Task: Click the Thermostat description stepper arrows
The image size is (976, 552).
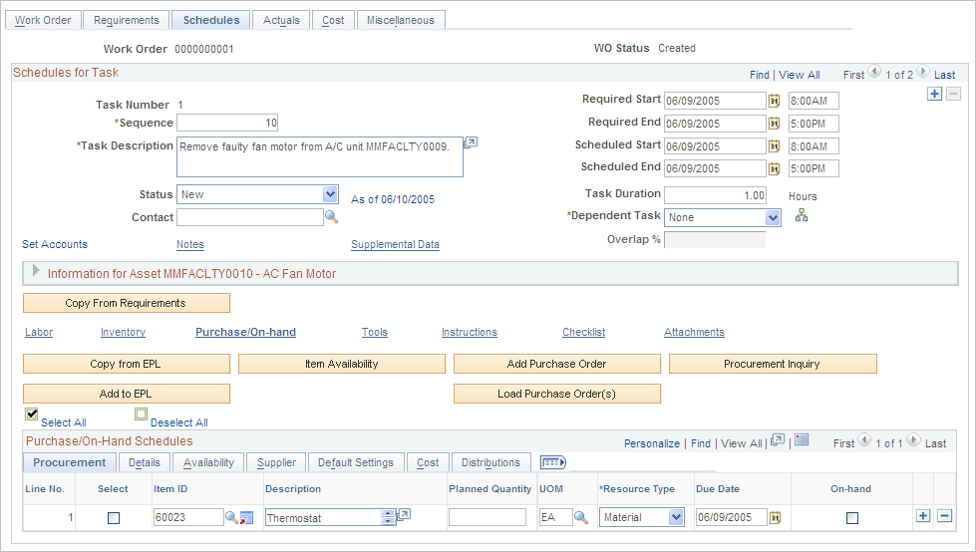Action: tap(388, 517)
